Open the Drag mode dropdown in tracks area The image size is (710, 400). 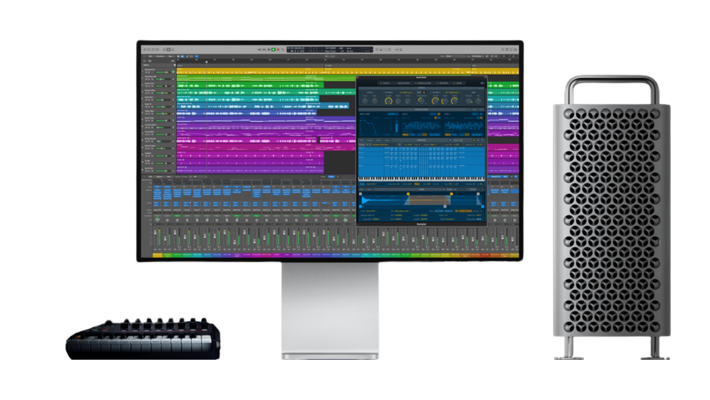(478, 56)
